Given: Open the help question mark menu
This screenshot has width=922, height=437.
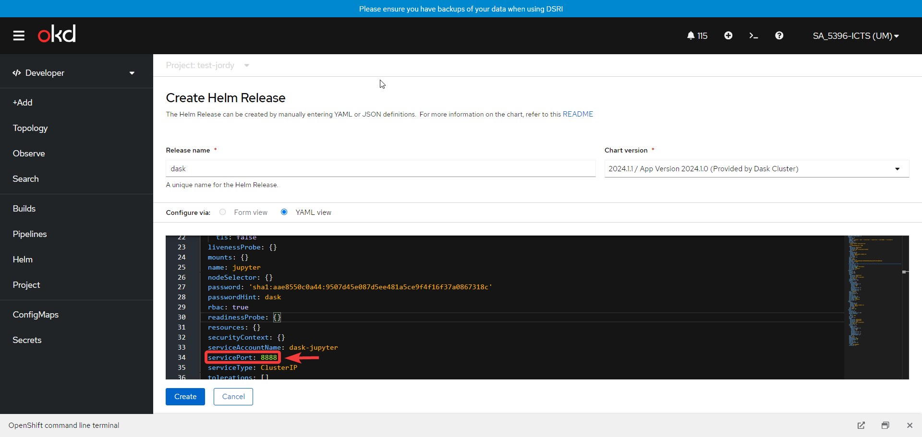Looking at the screenshot, I should (x=779, y=35).
